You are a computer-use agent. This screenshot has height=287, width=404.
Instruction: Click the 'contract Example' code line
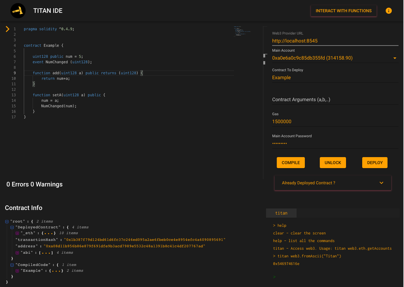coord(44,46)
